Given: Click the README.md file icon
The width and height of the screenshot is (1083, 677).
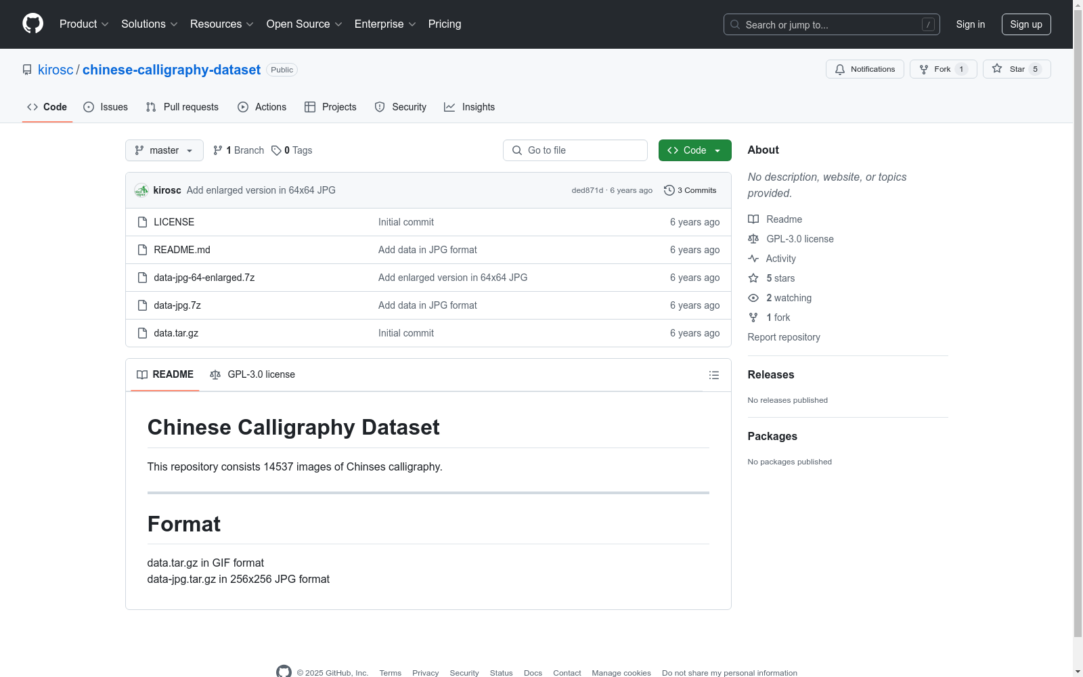Looking at the screenshot, I should coord(142,250).
